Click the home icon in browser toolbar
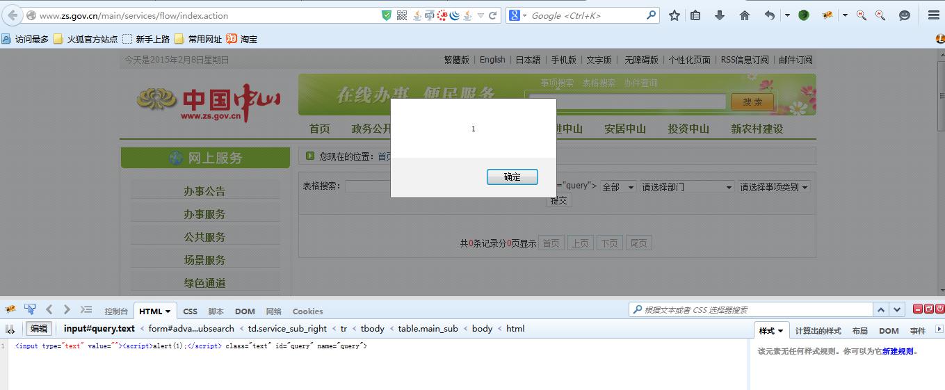This screenshot has height=390, width=945. tap(745, 15)
